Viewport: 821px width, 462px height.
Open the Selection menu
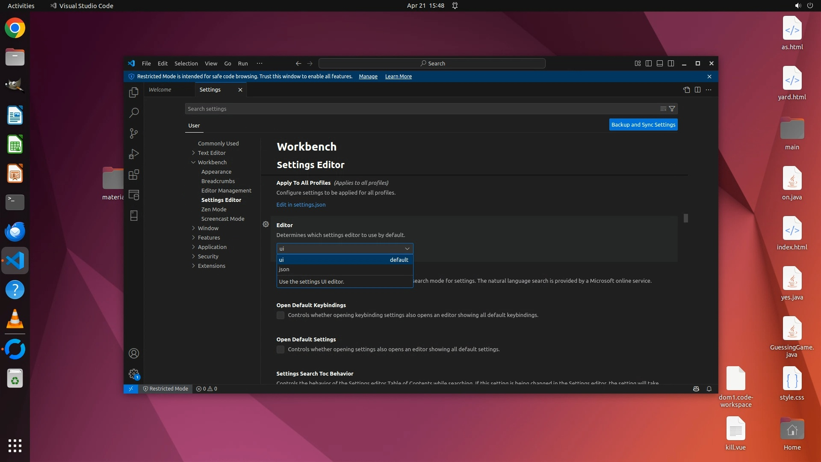(x=186, y=63)
